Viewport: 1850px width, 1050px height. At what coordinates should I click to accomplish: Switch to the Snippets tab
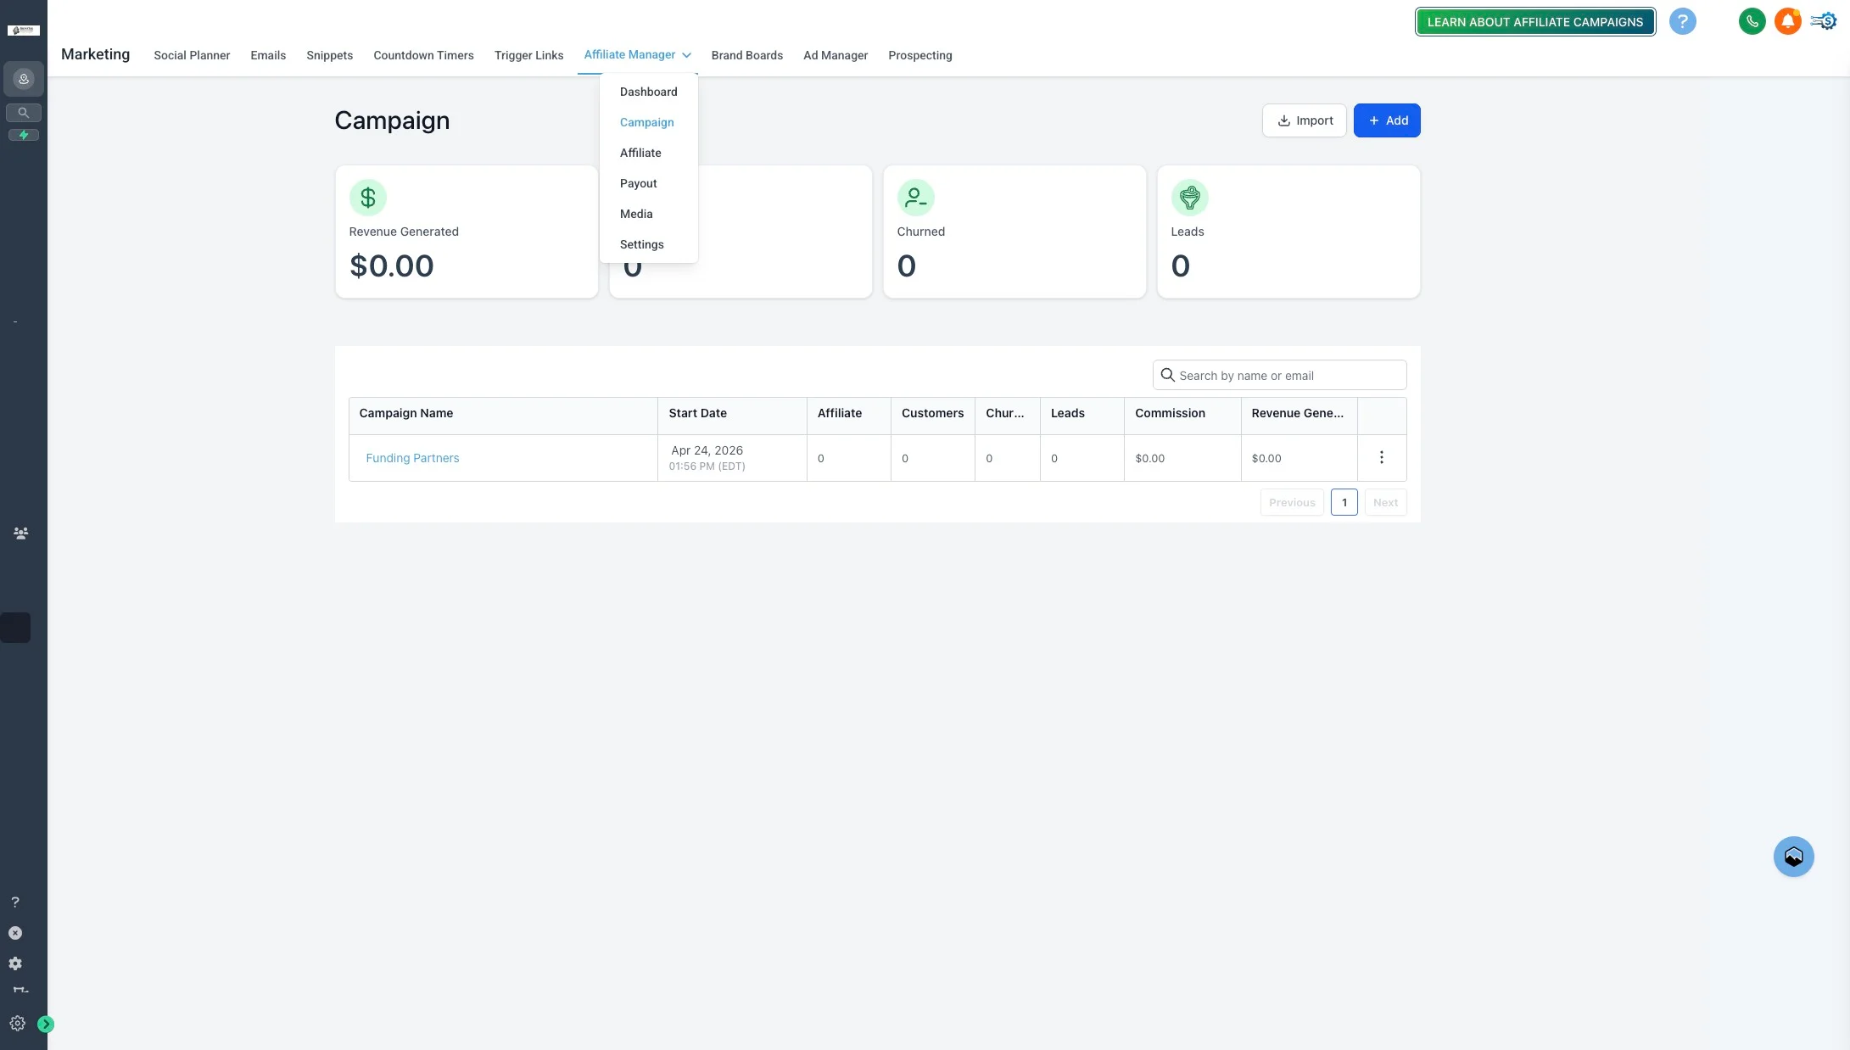click(329, 55)
